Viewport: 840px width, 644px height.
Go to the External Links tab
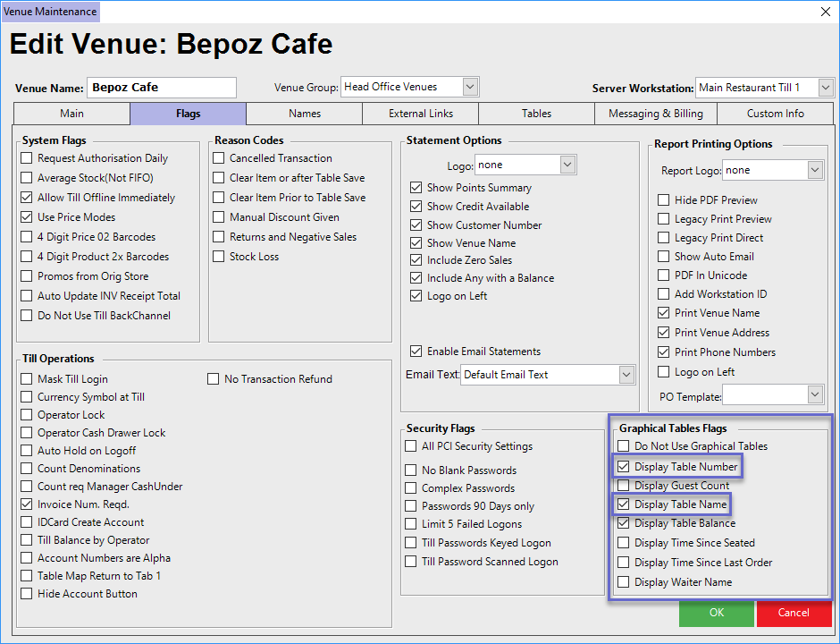[x=421, y=114]
